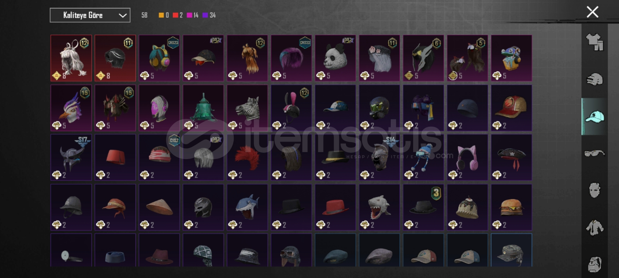Choose the pink cat-ear headphones item
The height and width of the screenshot is (278, 619).
tap(467, 157)
